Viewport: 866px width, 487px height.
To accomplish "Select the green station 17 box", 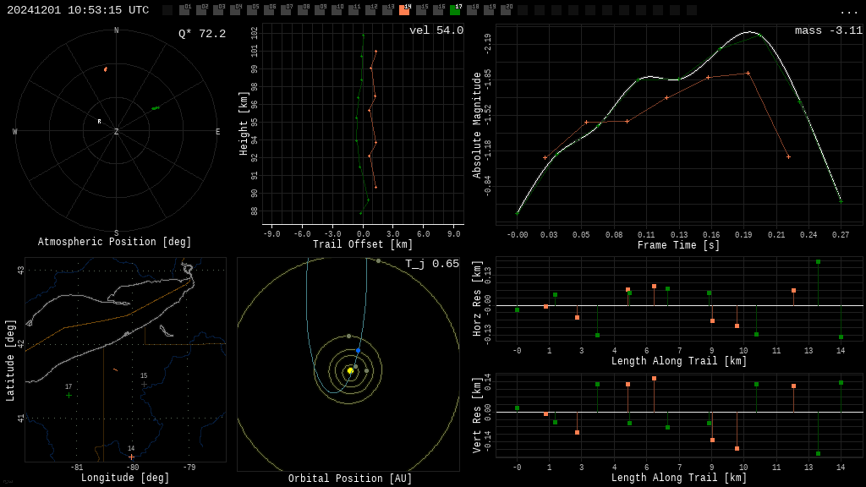I will (455, 10).
